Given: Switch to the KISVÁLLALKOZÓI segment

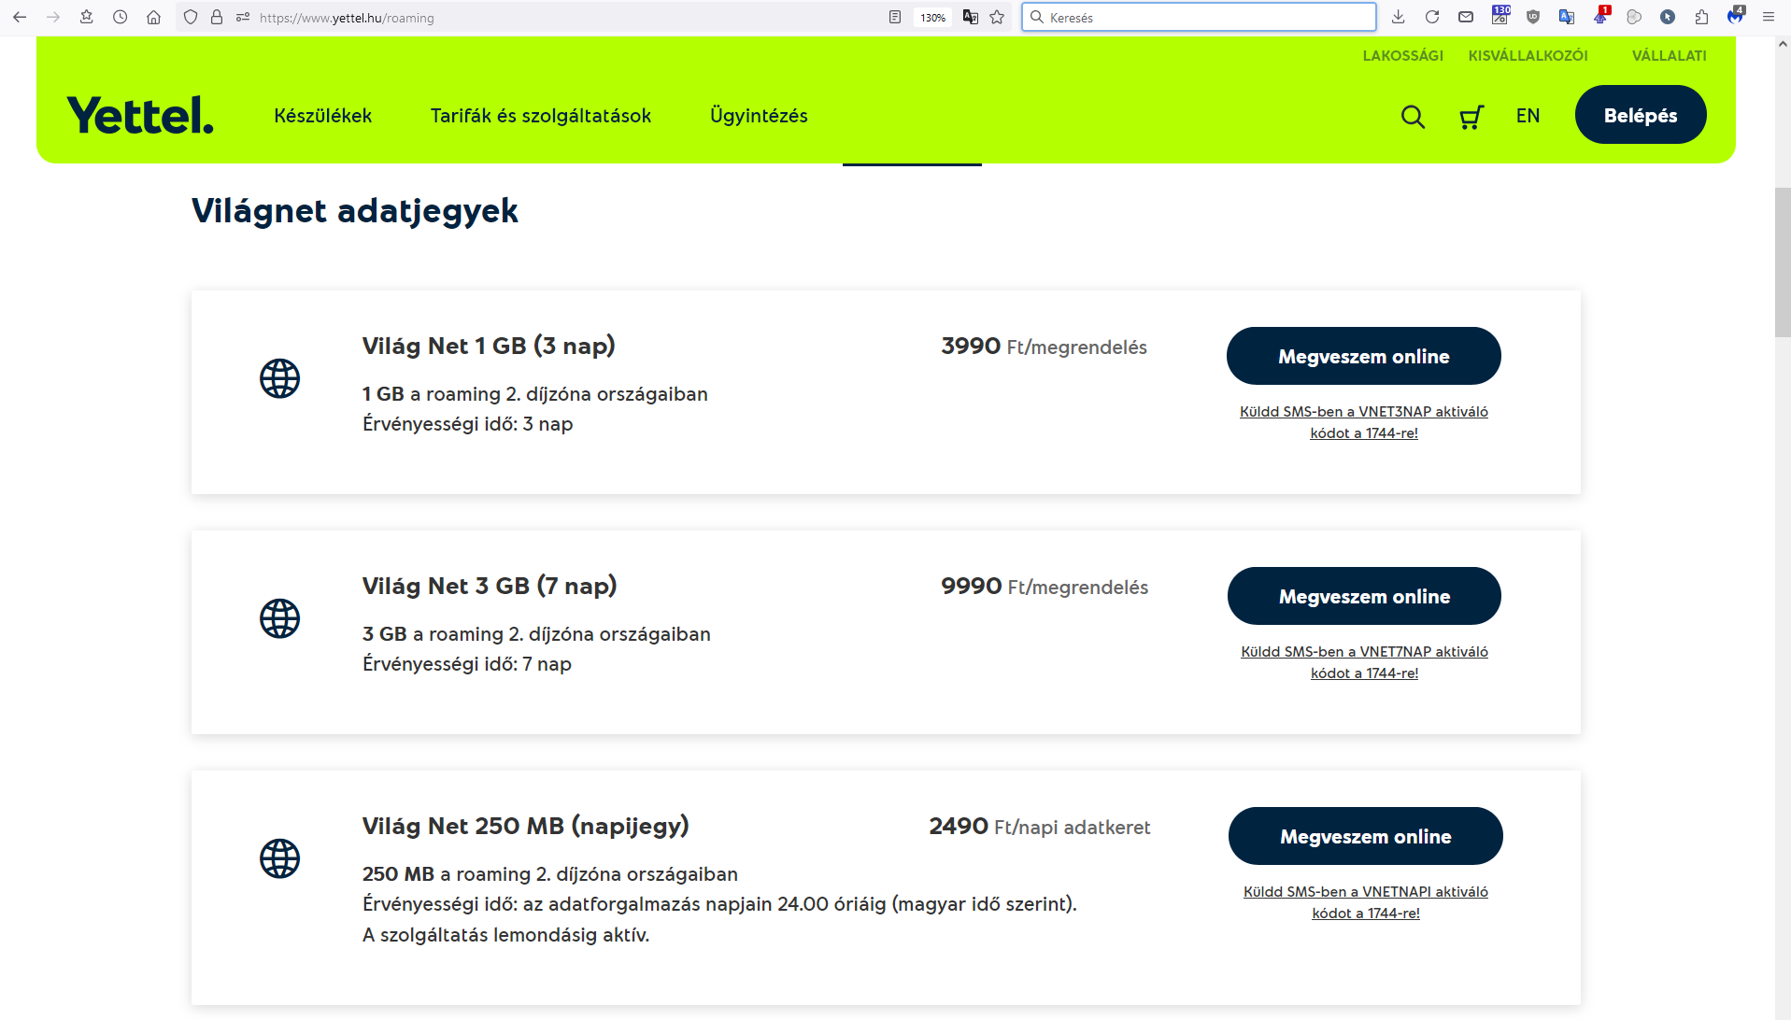Looking at the screenshot, I should click(1528, 56).
